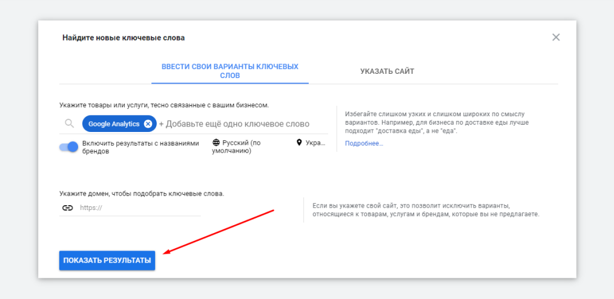The image size is (614, 299).
Task: Open the Русский language selector
Action: (237, 146)
